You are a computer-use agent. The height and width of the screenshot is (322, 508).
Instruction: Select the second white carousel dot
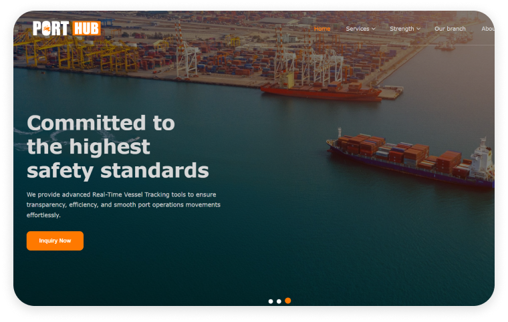[279, 301]
